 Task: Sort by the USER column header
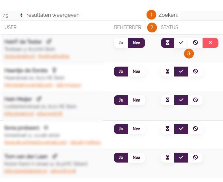[x=11, y=27]
